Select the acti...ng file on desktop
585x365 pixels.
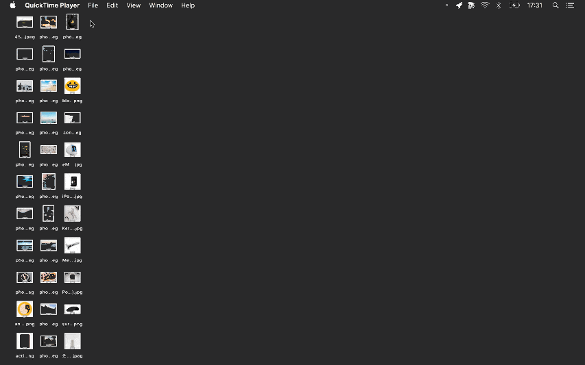(25, 341)
